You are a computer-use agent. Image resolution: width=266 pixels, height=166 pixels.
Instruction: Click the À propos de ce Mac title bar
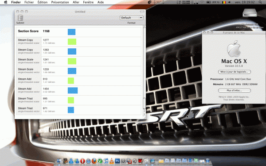pos(234,32)
